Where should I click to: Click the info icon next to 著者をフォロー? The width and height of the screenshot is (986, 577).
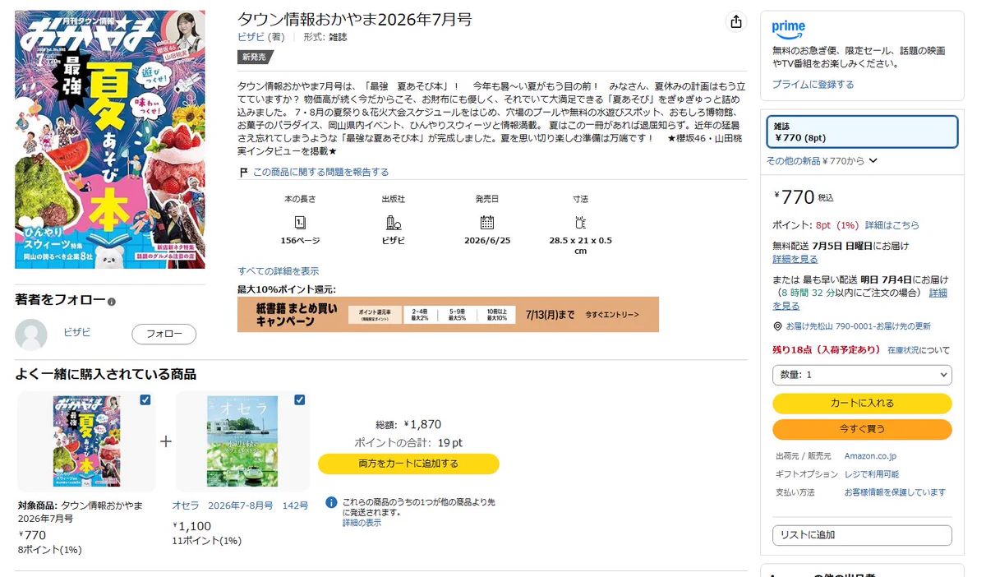tap(112, 302)
